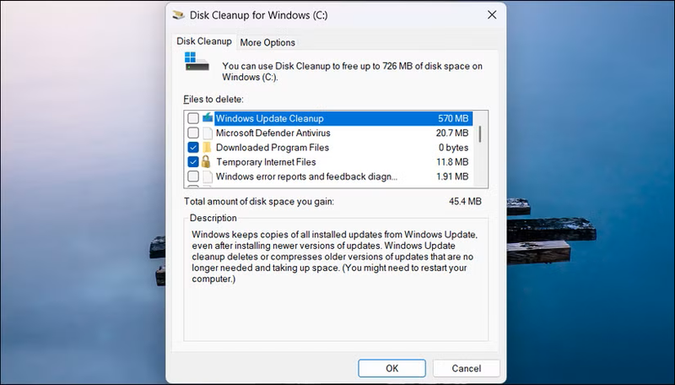The width and height of the screenshot is (675, 385).
Task: Enable the Microsoft Defender Antivirus checkbox
Action: click(x=193, y=133)
